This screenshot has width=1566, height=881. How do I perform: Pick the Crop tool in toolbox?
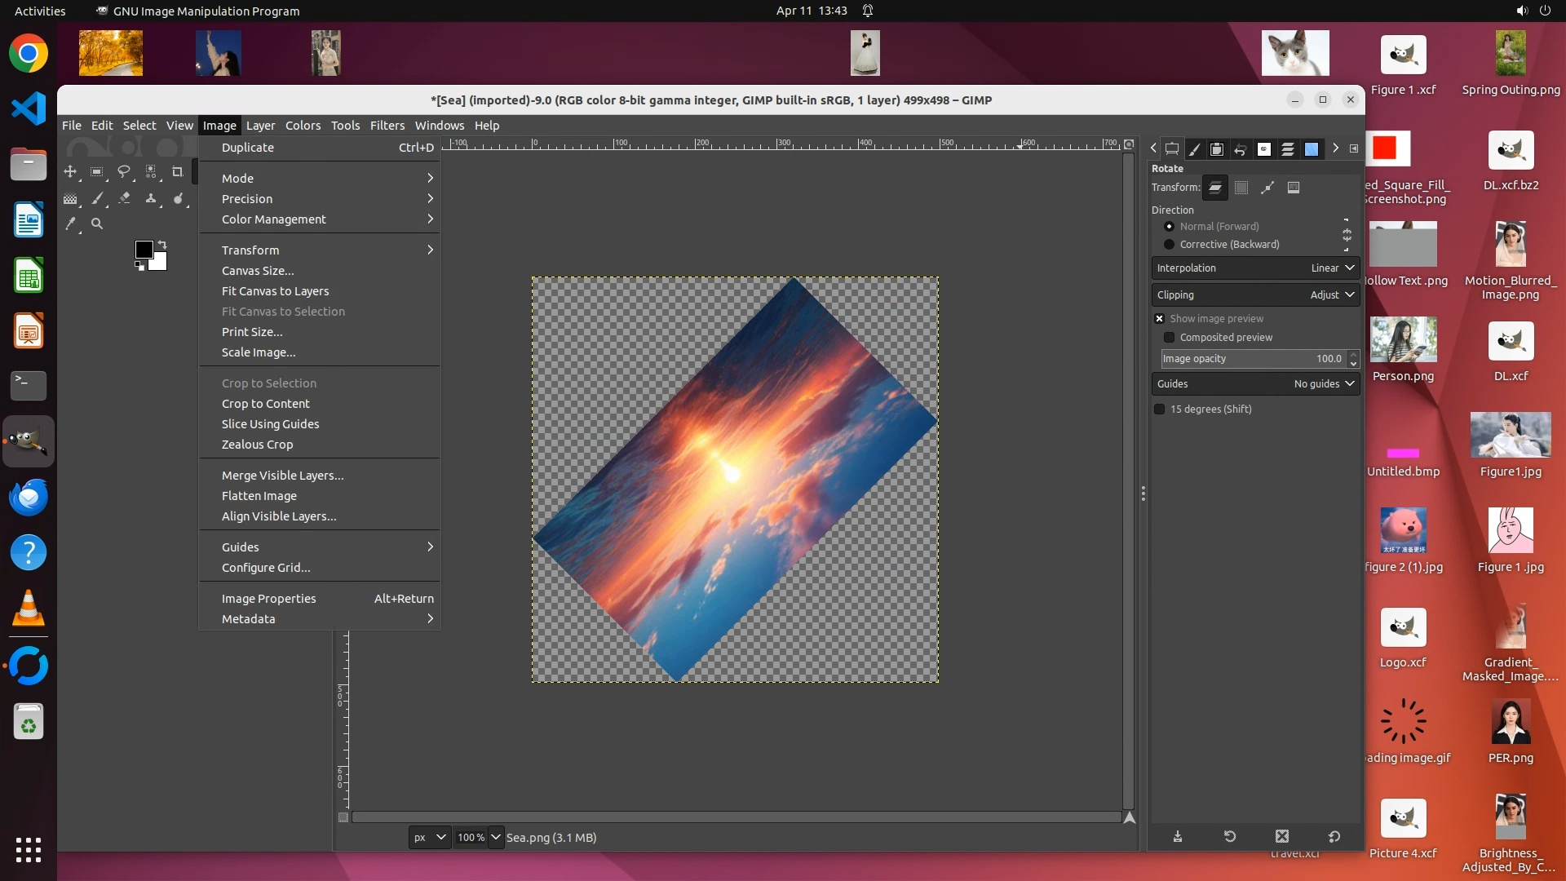[177, 172]
